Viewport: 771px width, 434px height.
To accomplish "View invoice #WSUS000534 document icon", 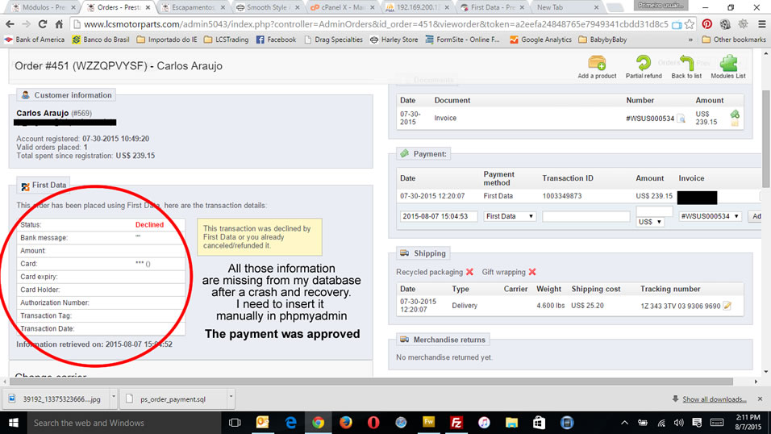I will tap(681, 119).
